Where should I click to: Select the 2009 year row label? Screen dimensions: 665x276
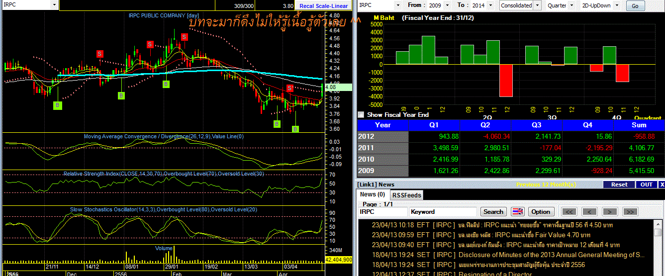click(382, 171)
